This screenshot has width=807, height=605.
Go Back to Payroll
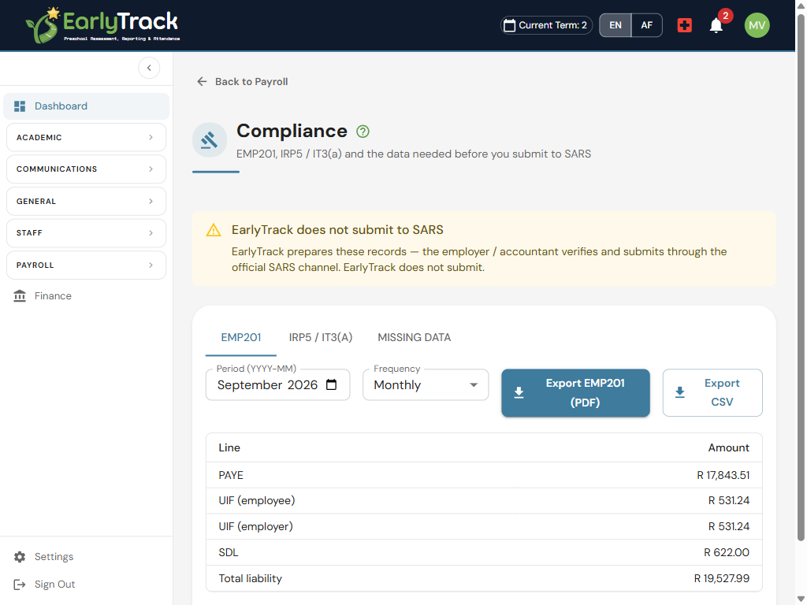[x=243, y=81]
